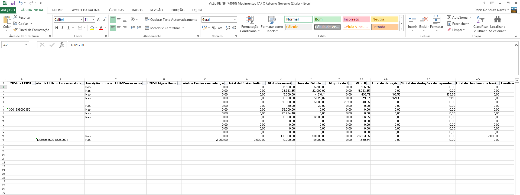Apply thousands separator style
The image size is (520, 195).
click(x=220, y=28)
